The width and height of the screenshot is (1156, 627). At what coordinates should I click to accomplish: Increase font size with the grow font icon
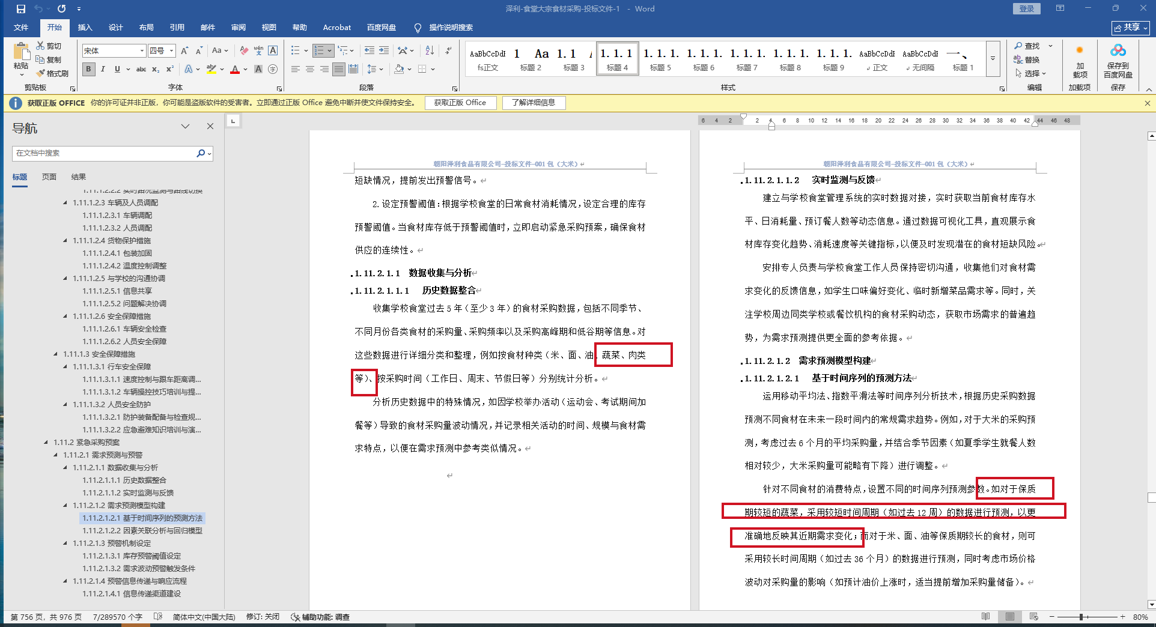coord(184,51)
